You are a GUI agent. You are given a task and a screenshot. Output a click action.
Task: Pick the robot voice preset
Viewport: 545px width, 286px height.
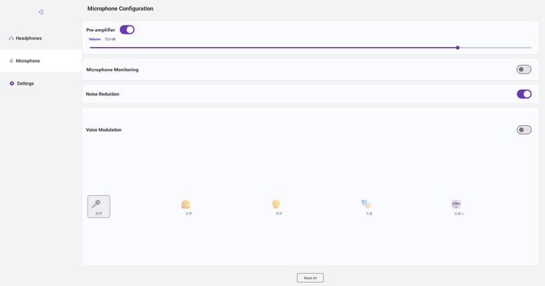pos(456,204)
